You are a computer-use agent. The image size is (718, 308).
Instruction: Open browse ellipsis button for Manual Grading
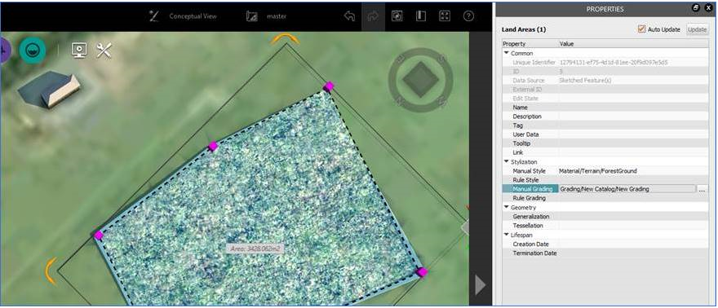pyautogui.click(x=702, y=189)
